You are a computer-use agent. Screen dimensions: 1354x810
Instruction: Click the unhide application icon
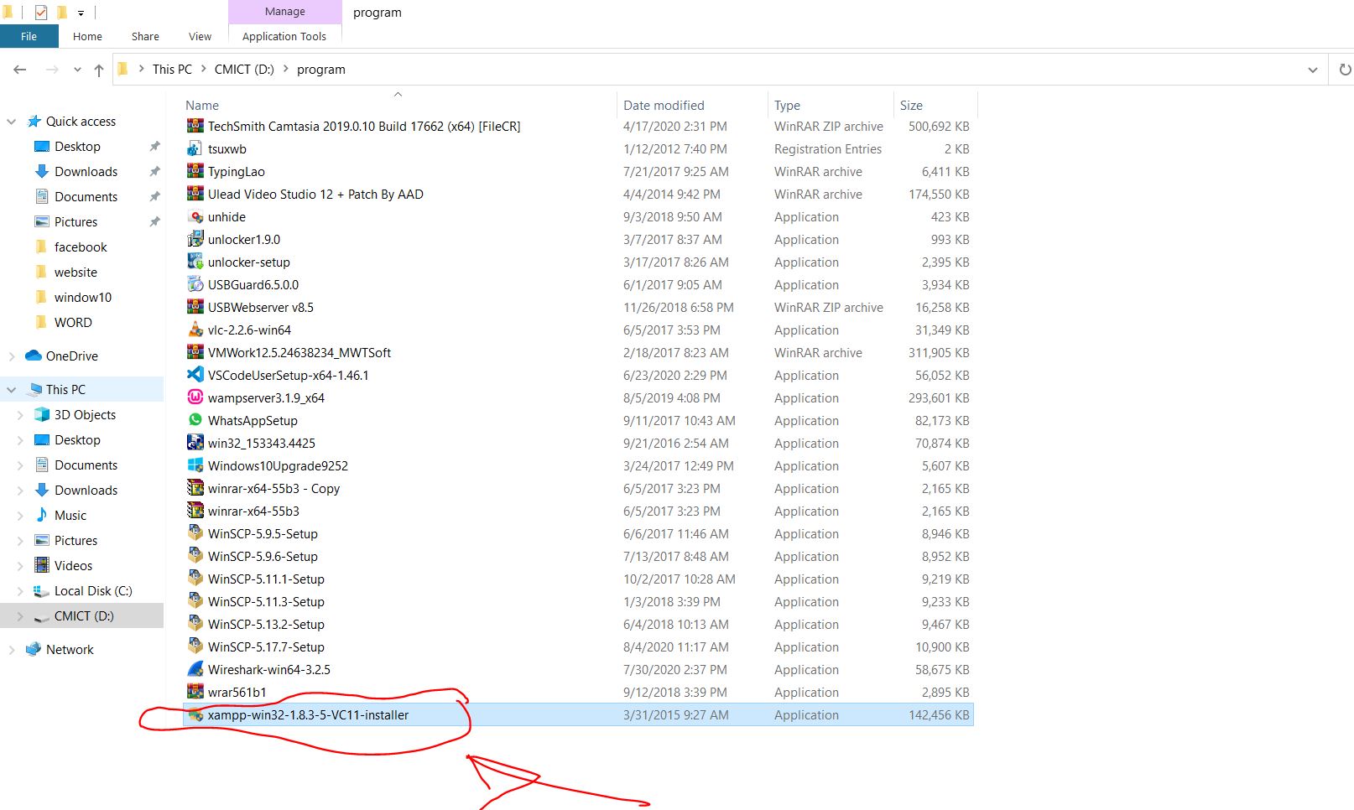[x=195, y=216]
